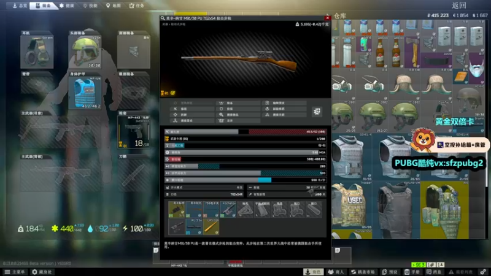Screen dimensions: 491x276
Task: Select the USEC plate carrier in stash
Action: [352, 205]
